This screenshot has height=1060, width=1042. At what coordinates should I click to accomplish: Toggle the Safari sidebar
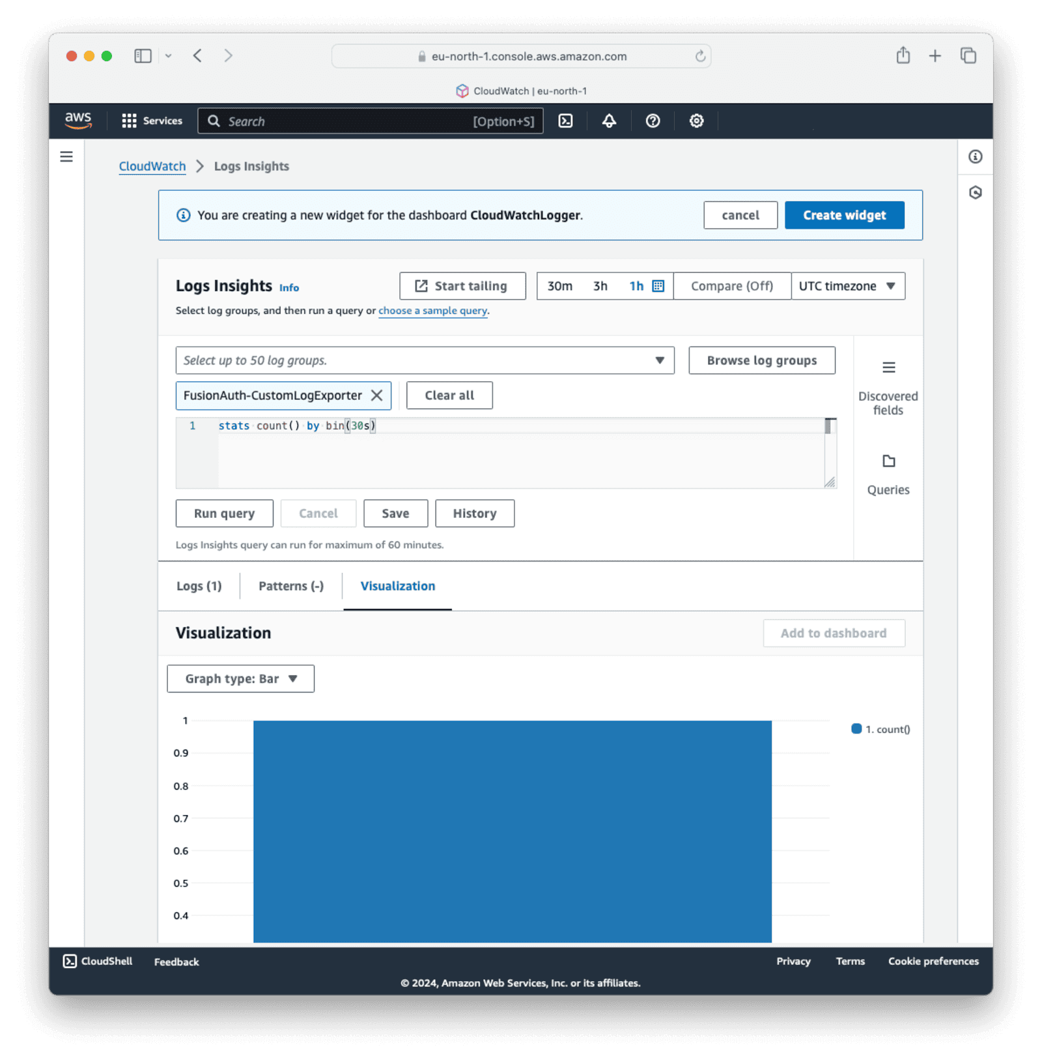[x=143, y=56]
